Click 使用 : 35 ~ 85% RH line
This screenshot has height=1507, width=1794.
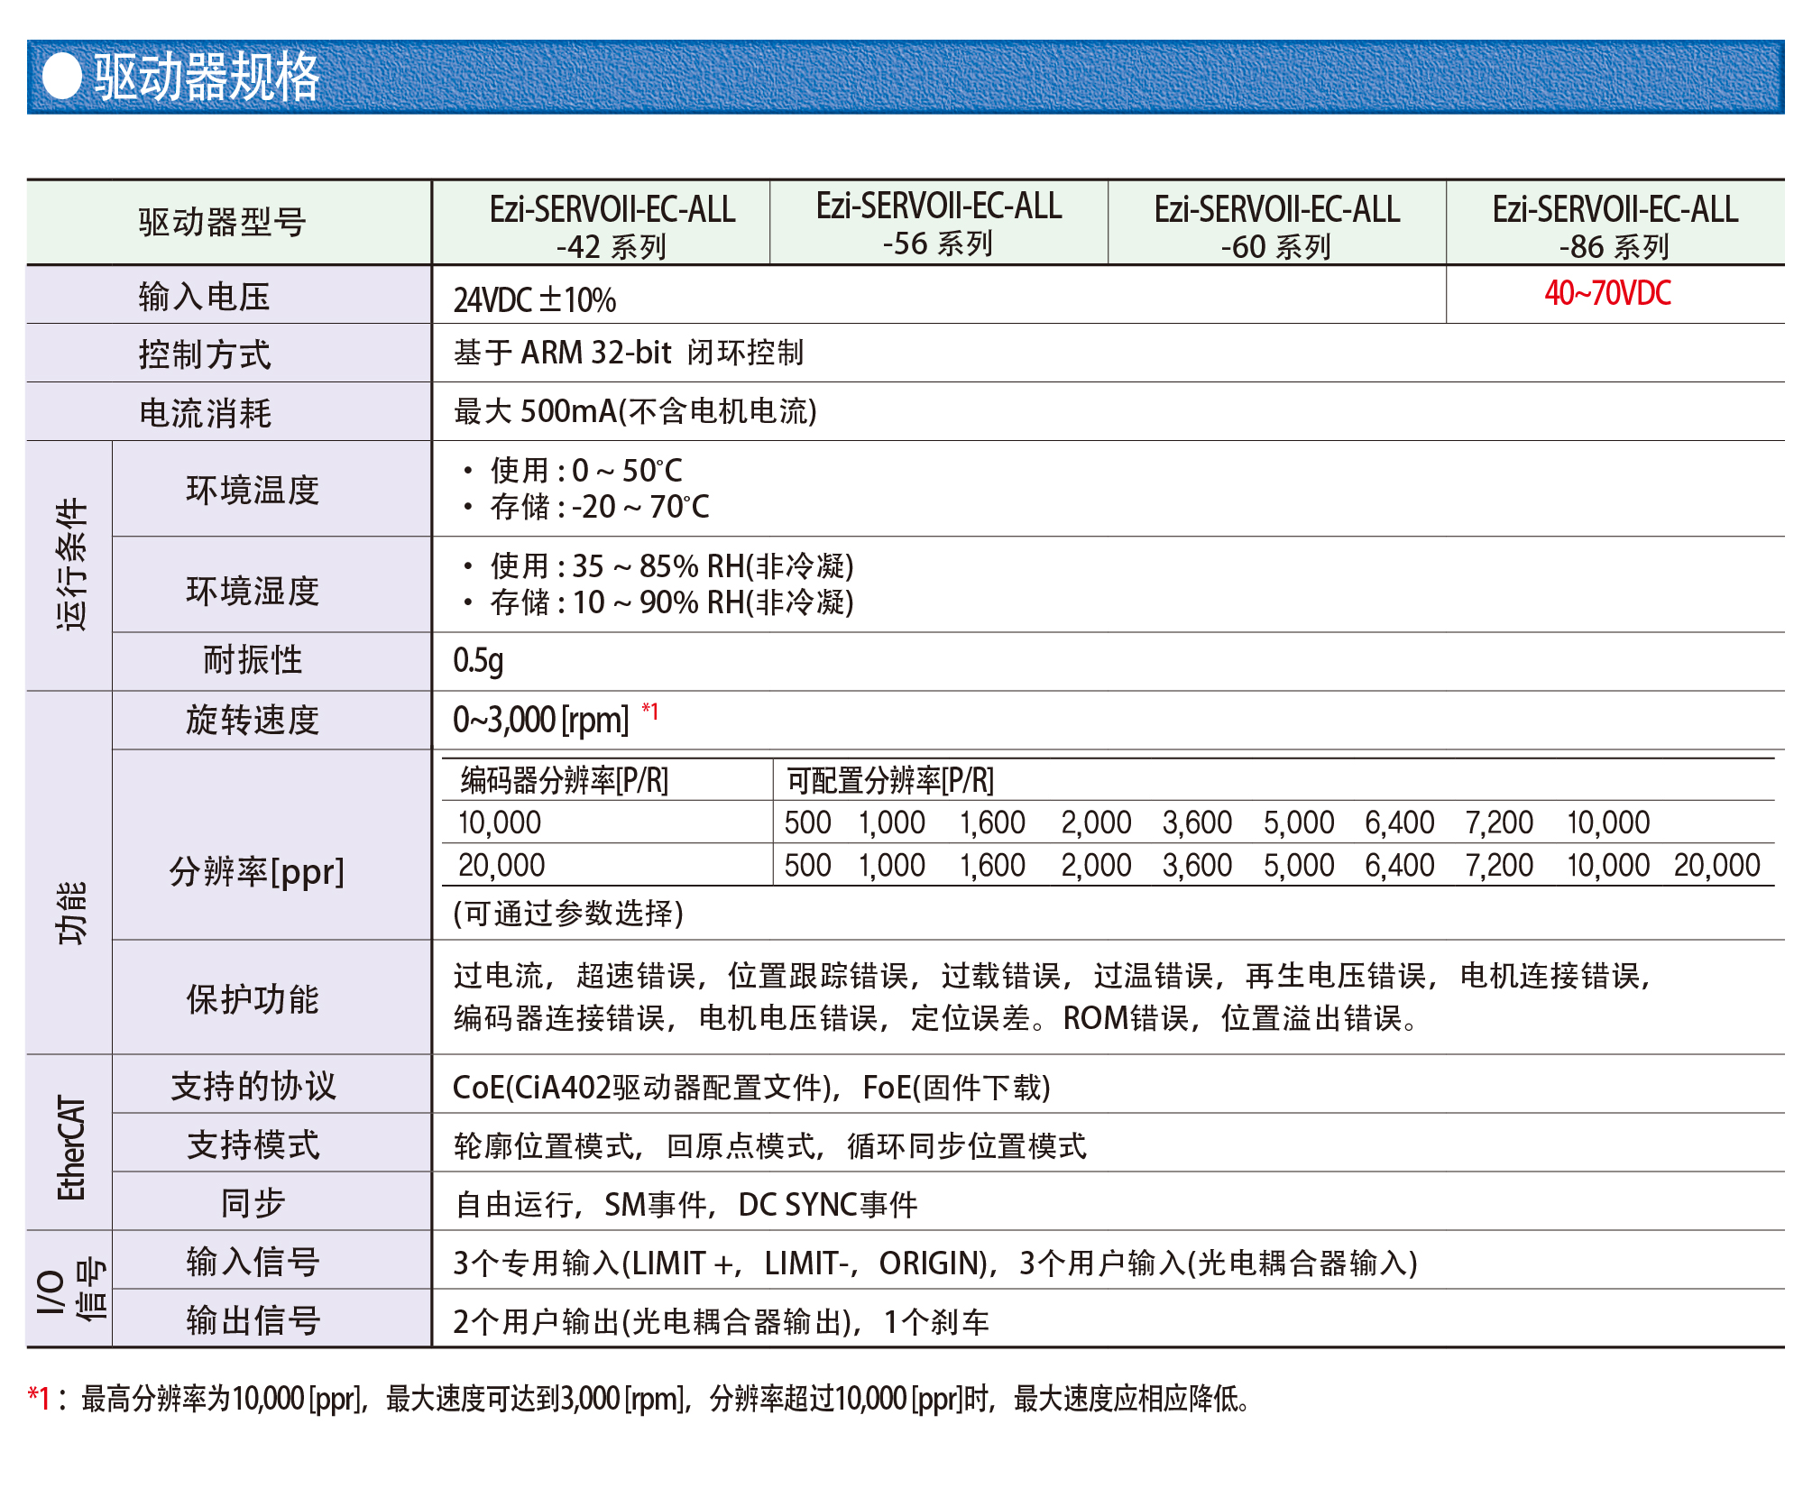click(x=657, y=566)
